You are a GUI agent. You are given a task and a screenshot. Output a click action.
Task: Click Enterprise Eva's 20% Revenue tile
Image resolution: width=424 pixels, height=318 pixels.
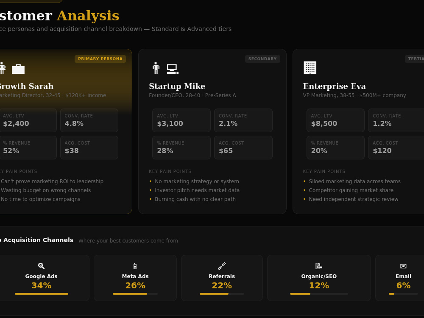point(335,148)
